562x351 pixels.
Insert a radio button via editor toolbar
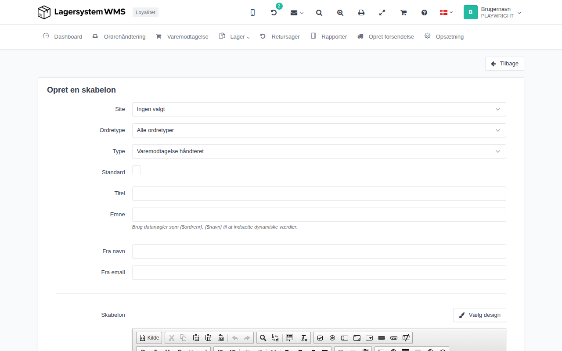pos(332,338)
